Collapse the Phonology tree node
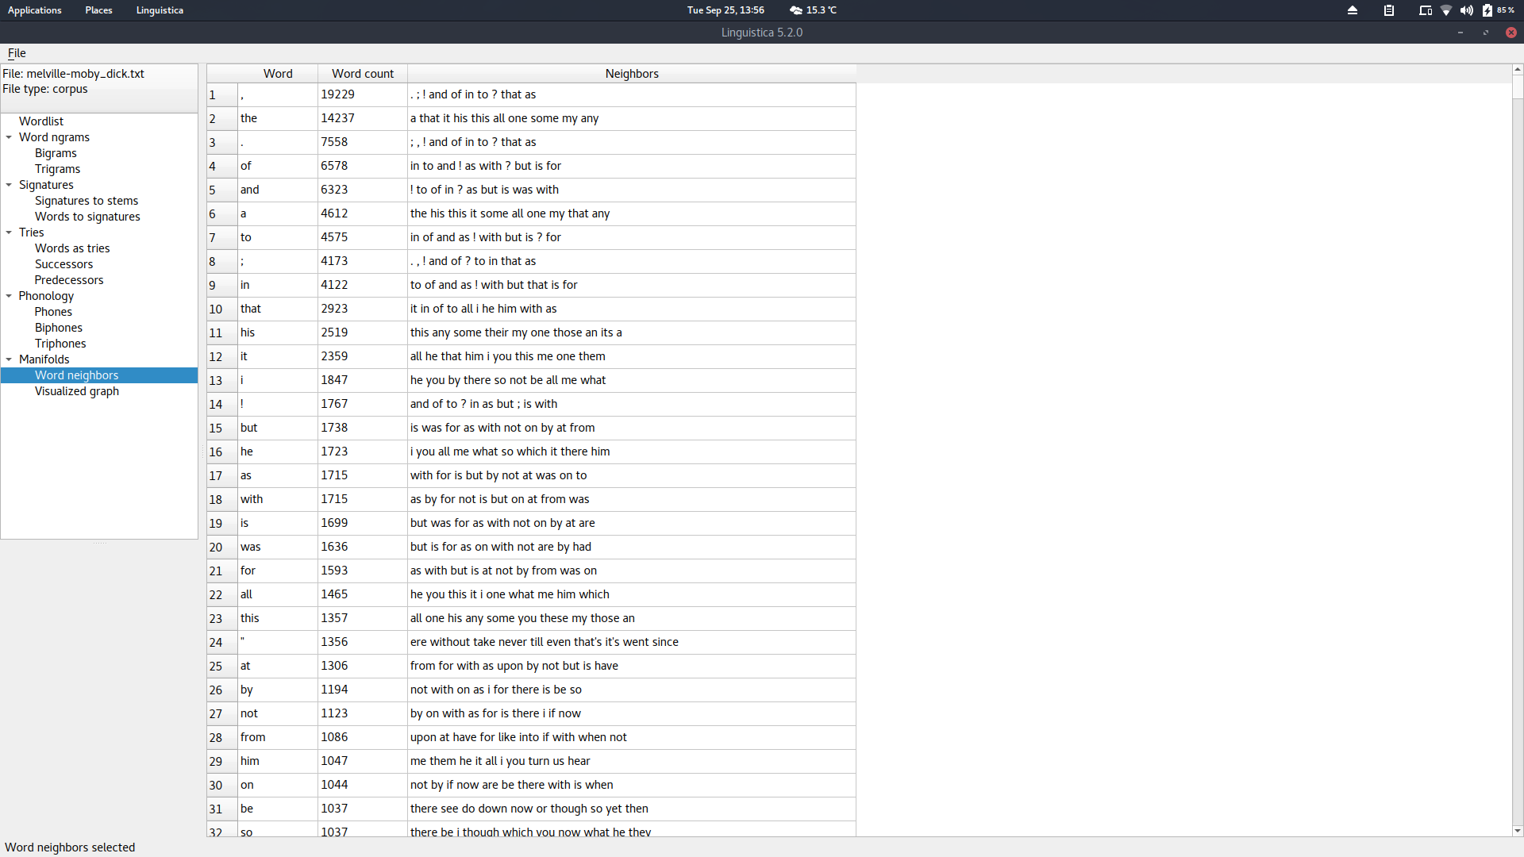The width and height of the screenshot is (1524, 857). point(9,296)
